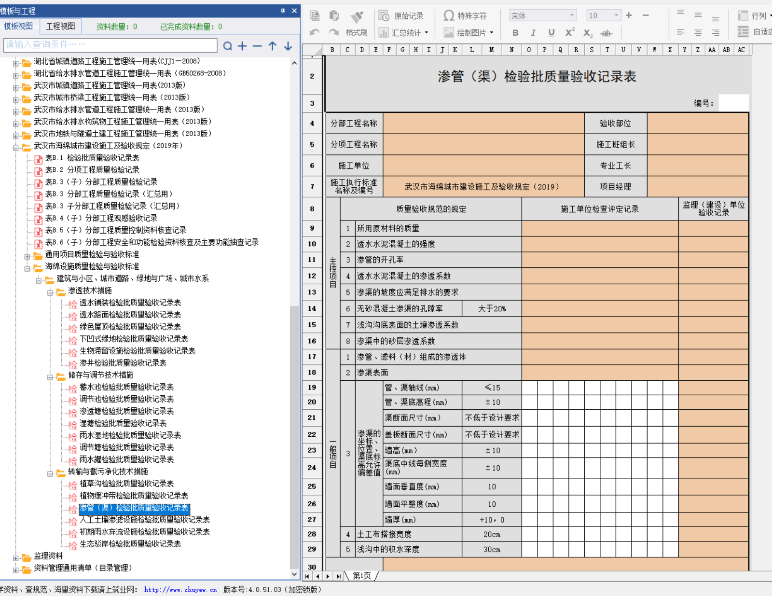Collapse 武汉市海绵城市建设施工及验收规定 folder
Viewport: 772px width, 596px height.
16,147
